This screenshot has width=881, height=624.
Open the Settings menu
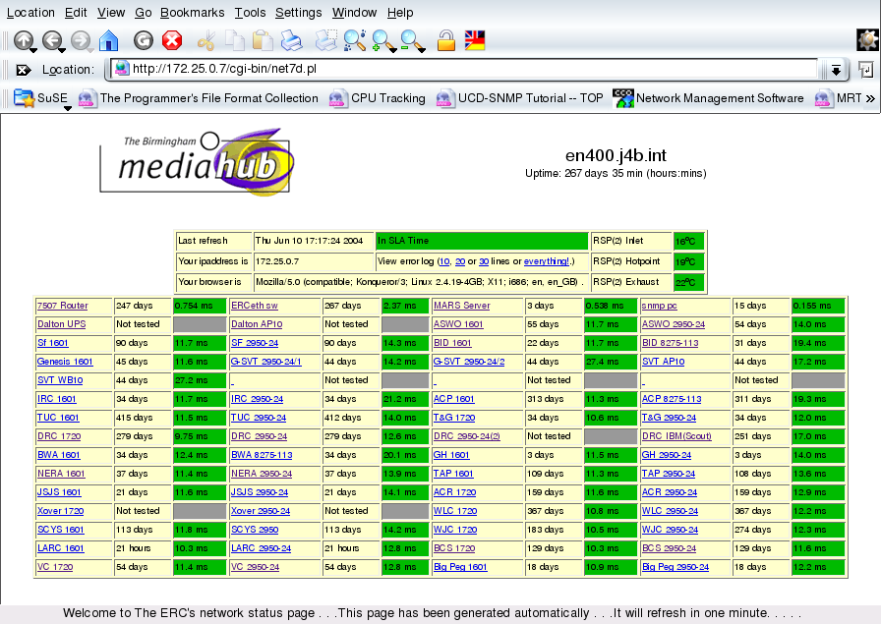[298, 13]
